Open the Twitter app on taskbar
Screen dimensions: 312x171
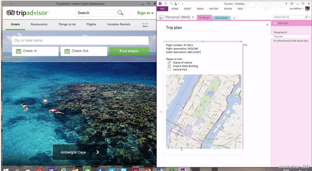[x=112, y=170]
